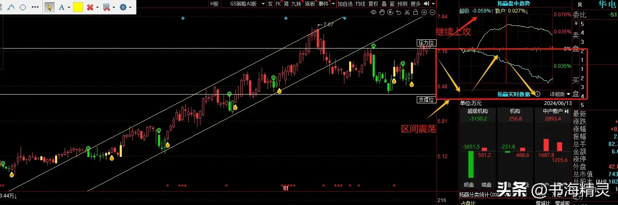
Task: Toggle the chart lock icon
Action: [416, 13]
